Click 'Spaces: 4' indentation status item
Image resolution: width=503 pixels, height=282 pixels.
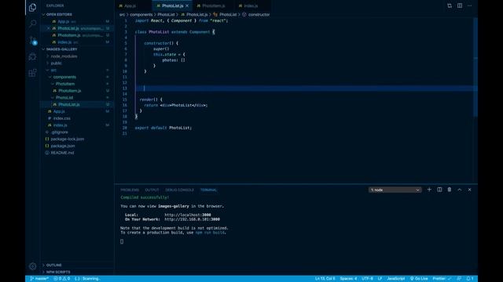348,279
